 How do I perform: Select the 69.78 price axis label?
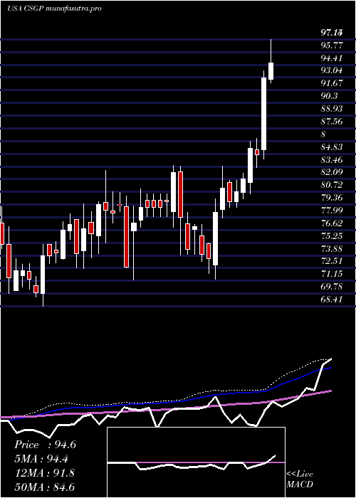pyautogui.click(x=332, y=287)
